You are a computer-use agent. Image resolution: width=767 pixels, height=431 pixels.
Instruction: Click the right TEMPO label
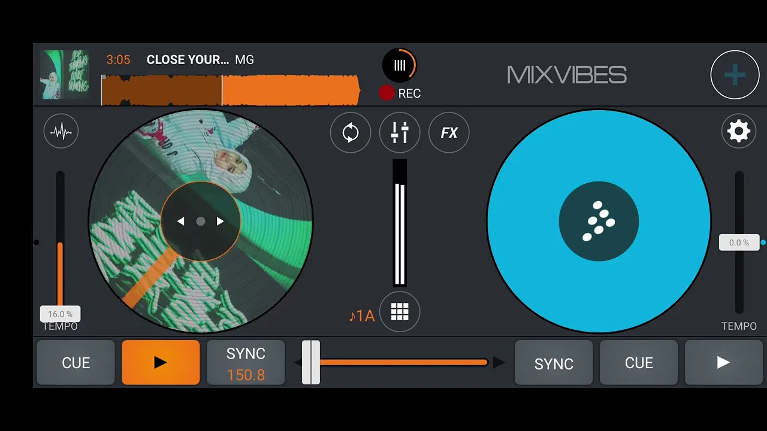coord(739,326)
